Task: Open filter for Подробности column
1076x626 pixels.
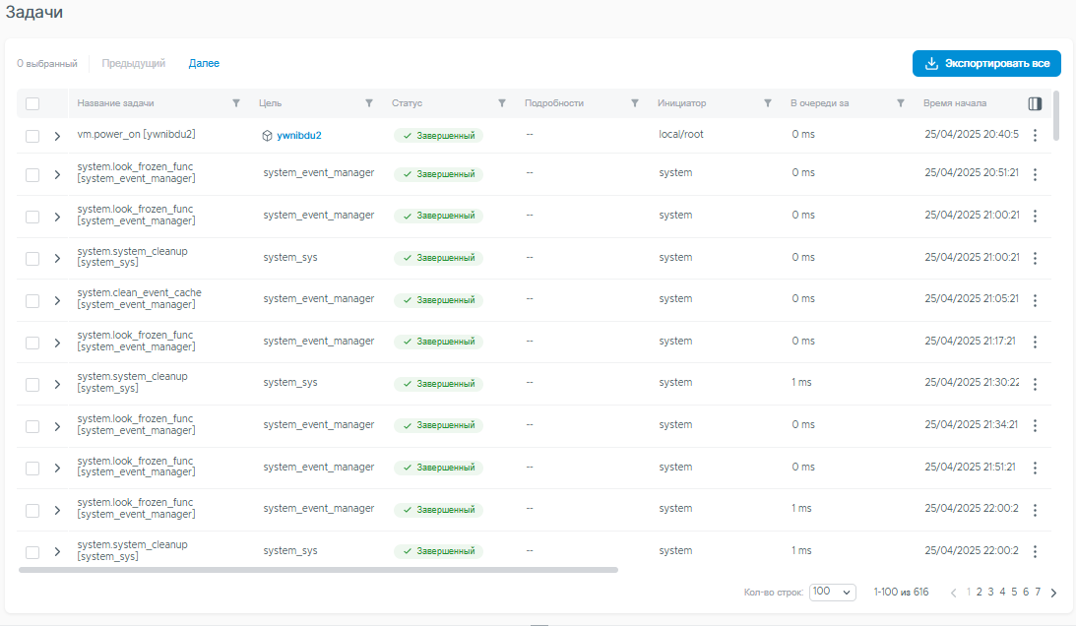Action: [635, 103]
